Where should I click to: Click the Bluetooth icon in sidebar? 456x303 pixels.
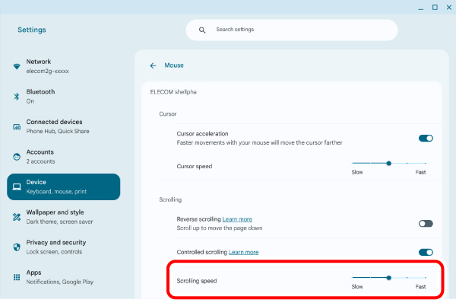click(x=17, y=97)
